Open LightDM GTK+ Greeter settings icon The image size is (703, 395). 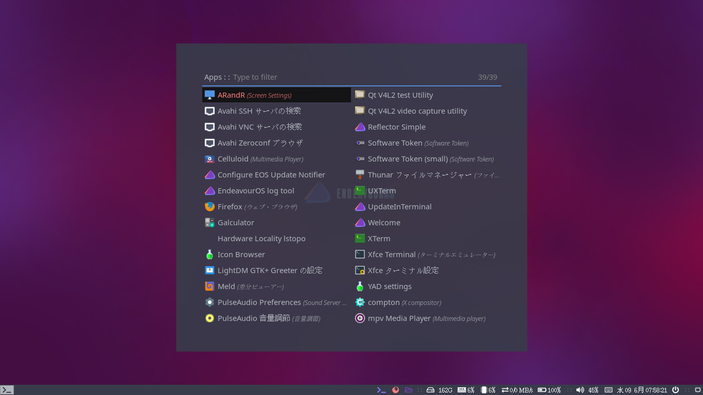tap(209, 271)
